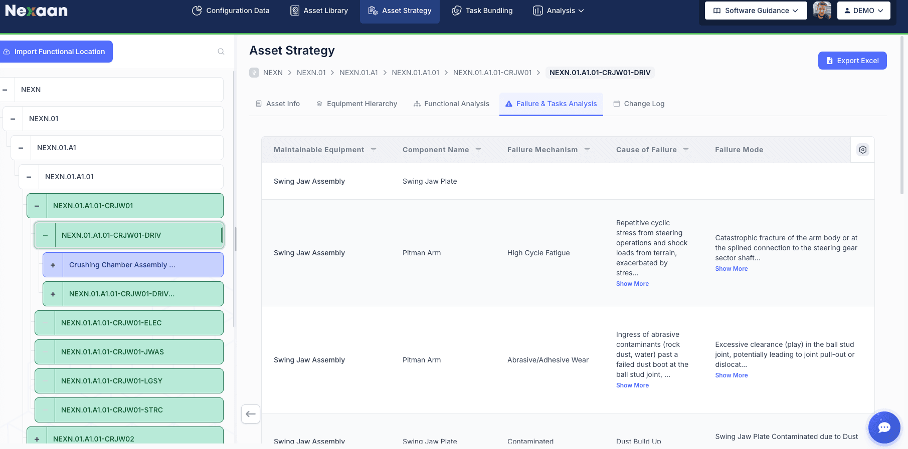Open the Configuration Data menu item
The image size is (908, 449).
(x=231, y=11)
